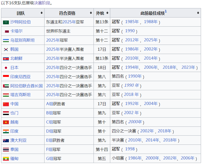Open 2023年 link in Japan row
202x164 pixels.
[x=188, y=67]
